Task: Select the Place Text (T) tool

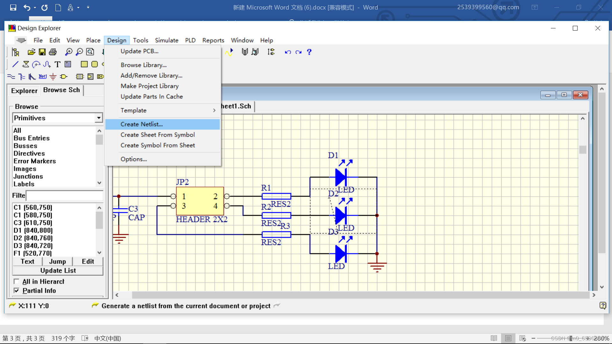Action: (x=57, y=64)
